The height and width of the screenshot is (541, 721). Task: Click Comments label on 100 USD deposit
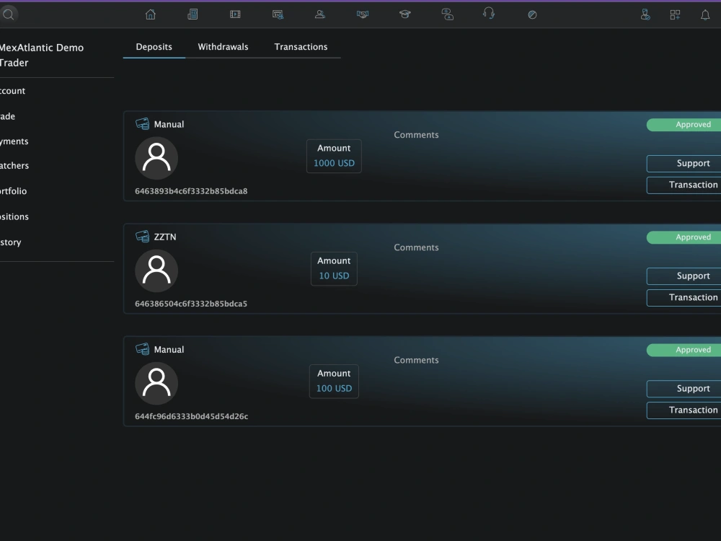pos(416,360)
